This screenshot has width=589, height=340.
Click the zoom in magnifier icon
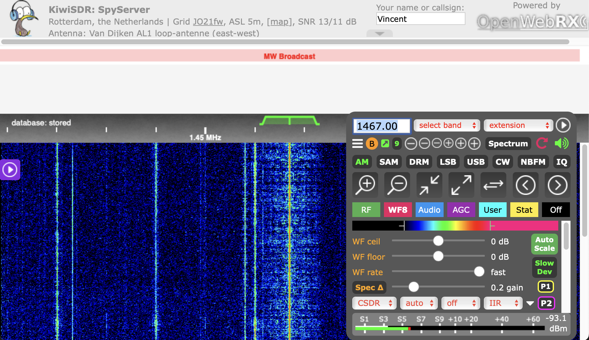point(365,185)
